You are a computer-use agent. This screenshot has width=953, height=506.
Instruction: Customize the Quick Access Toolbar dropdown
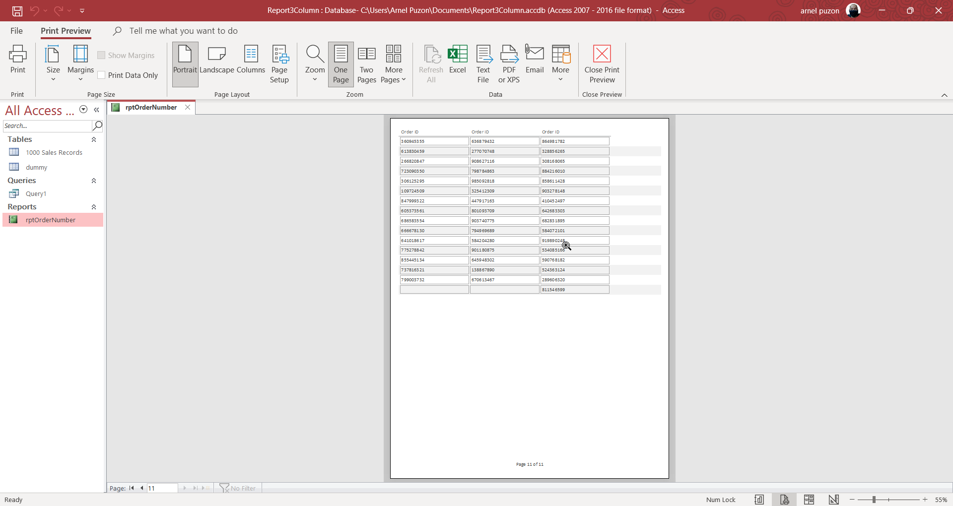82,10
